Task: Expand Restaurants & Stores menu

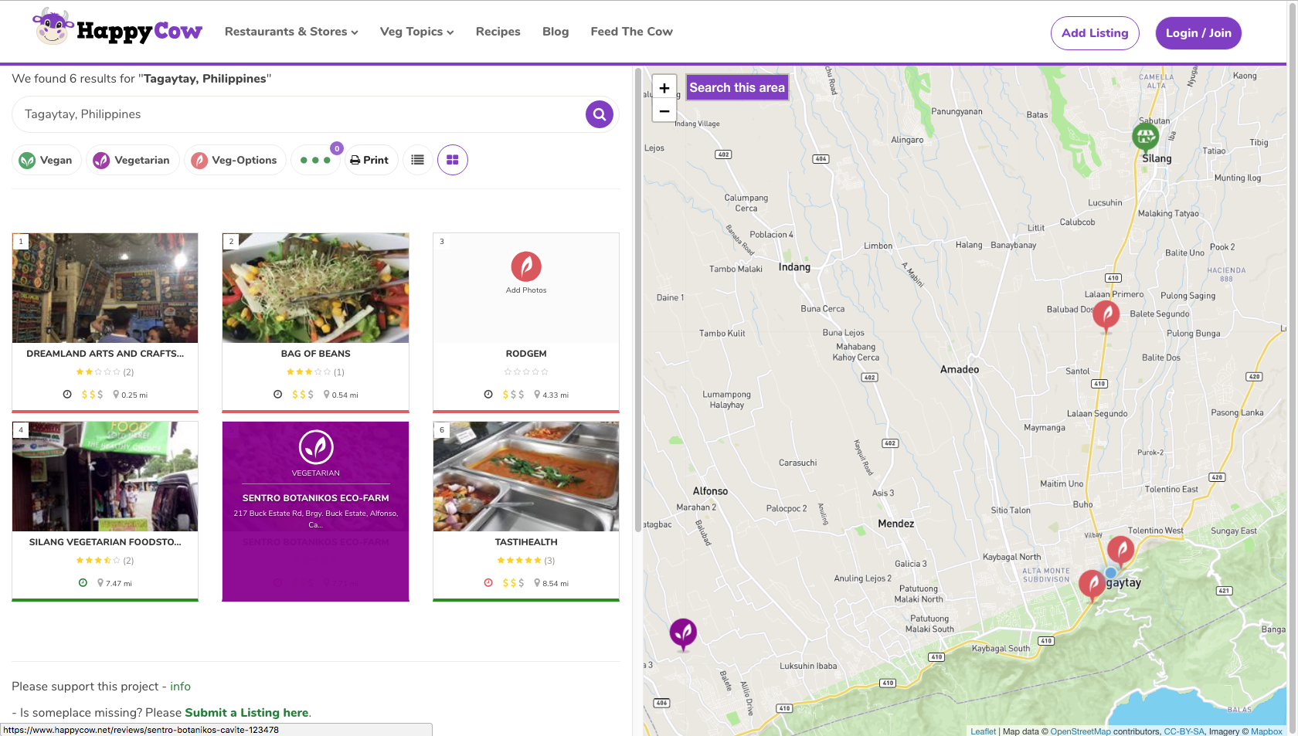Action: coord(291,32)
